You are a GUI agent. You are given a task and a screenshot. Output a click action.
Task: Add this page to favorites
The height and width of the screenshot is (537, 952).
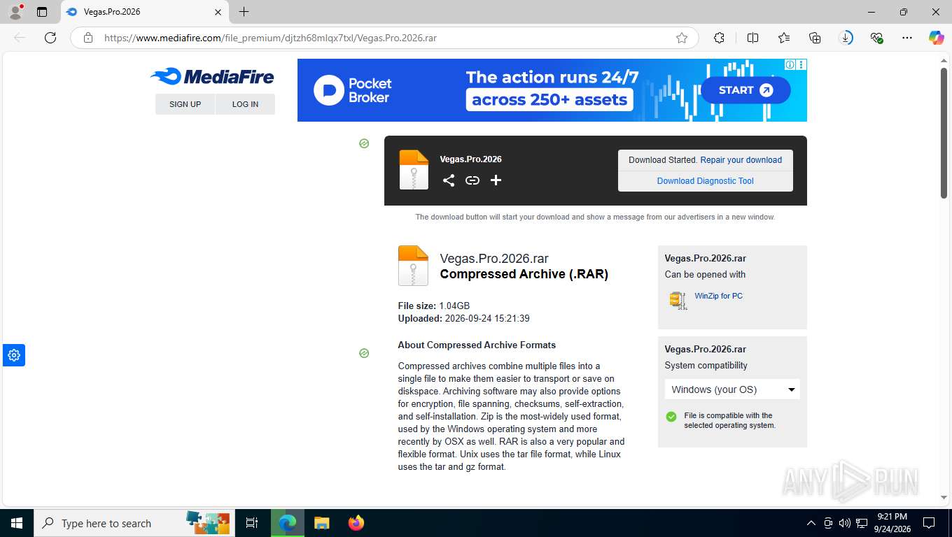click(682, 38)
